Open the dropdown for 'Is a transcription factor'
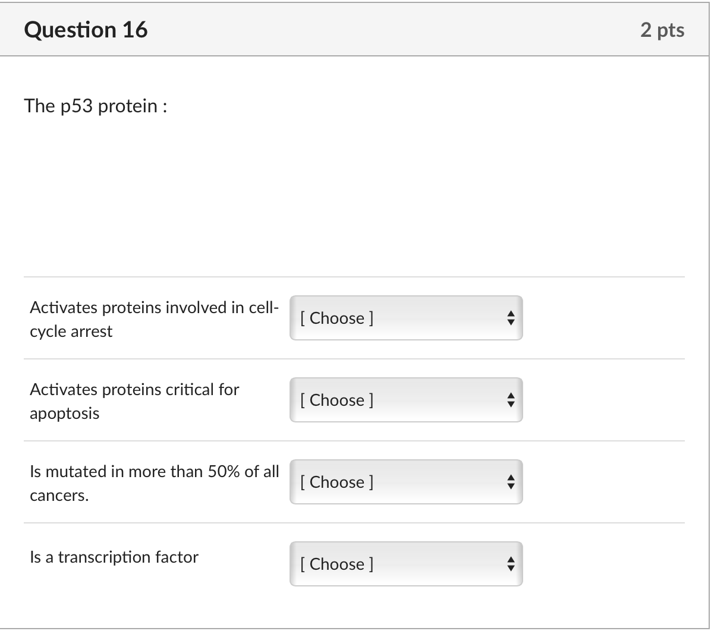 [x=406, y=564]
